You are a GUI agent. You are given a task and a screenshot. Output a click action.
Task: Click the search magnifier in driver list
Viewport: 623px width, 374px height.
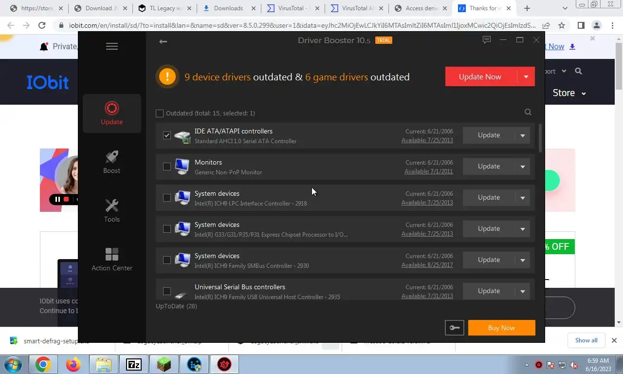[x=528, y=112]
